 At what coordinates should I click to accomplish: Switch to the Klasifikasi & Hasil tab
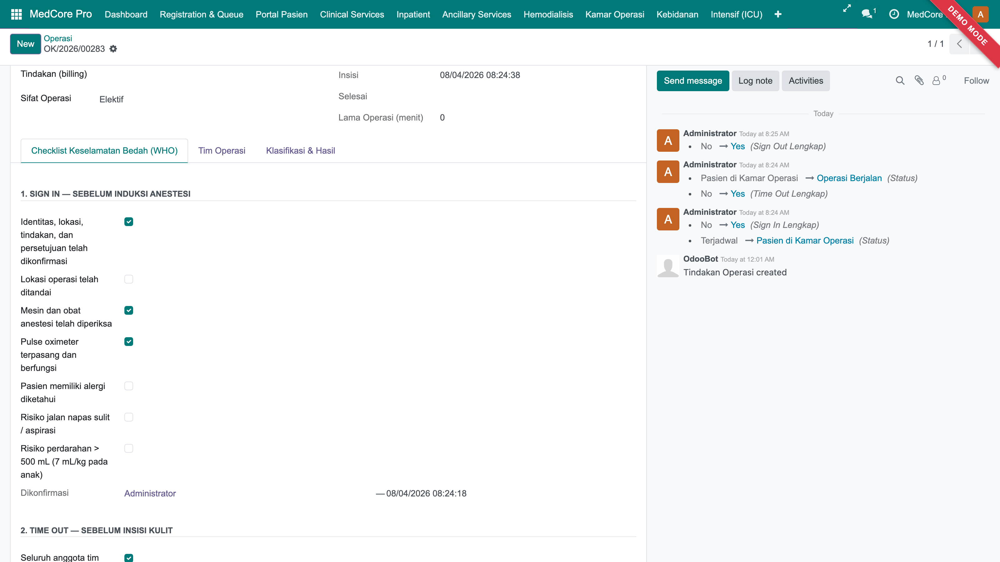pos(300,150)
